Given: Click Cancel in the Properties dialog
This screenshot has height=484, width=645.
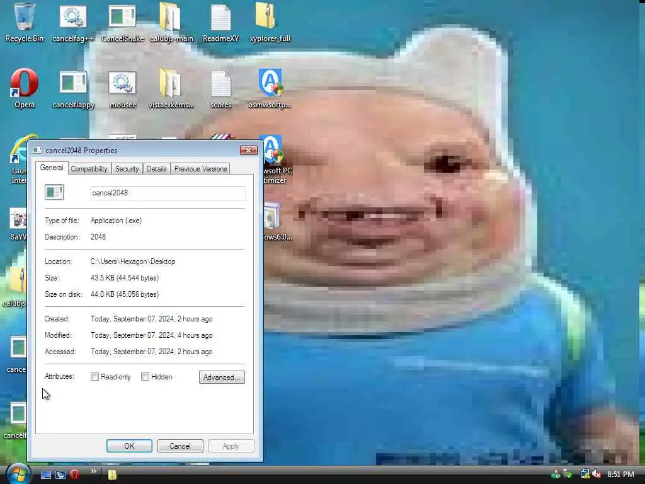Looking at the screenshot, I should pyautogui.click(x=180, y=446).
